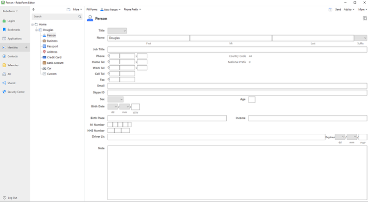Click the Send button

click(338, 9)
